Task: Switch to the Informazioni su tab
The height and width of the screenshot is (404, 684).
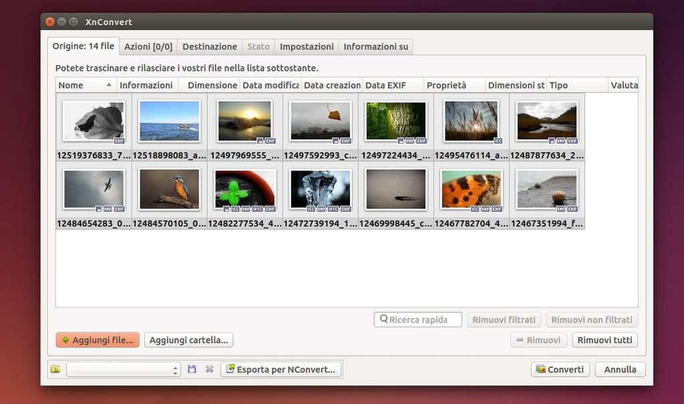Action: click(375, 47)
